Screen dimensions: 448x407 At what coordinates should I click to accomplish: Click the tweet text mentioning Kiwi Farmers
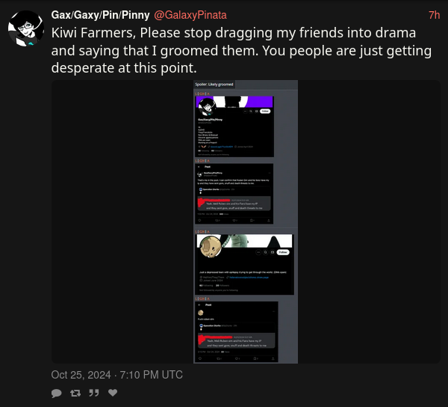[241, 50]
